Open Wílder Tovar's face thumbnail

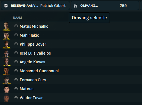coord(6,98)
